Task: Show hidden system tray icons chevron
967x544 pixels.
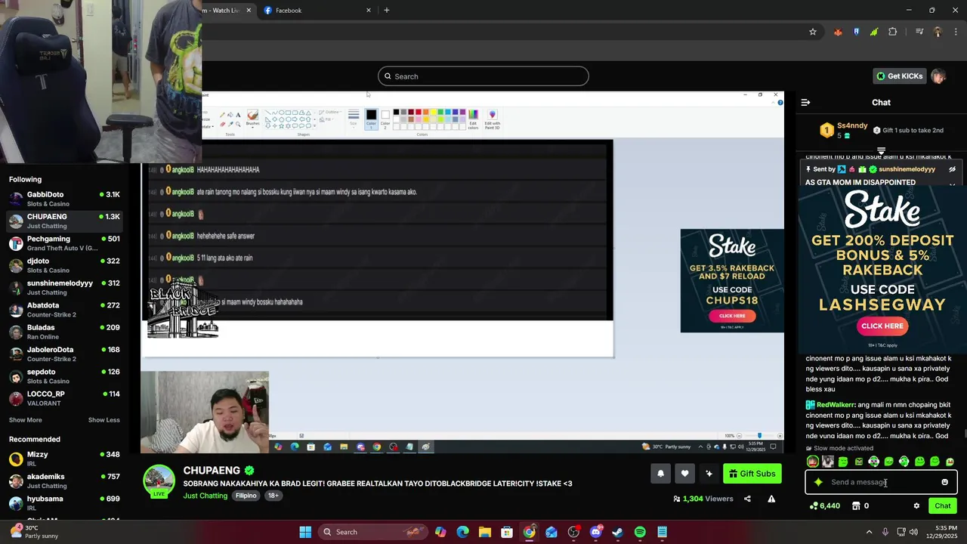Action: (x=869, y=532)
